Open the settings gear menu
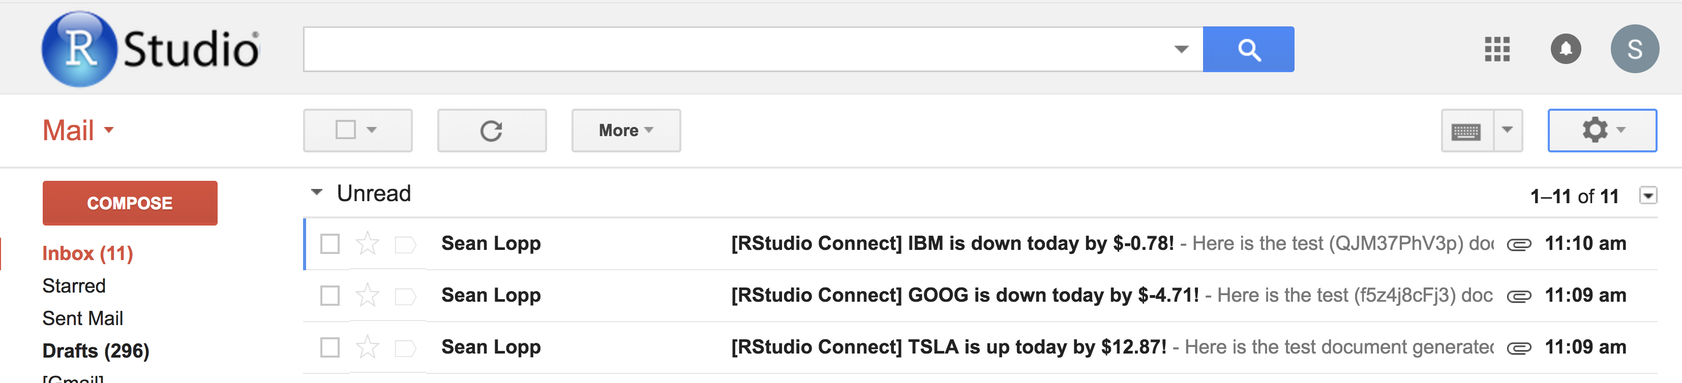Screen dimensions: 1682x383 tap(1601, 131)
